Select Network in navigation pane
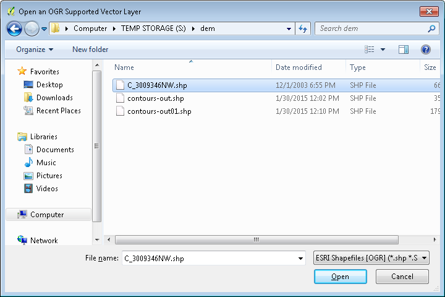The image size is (445, 297). pos(44,241)
